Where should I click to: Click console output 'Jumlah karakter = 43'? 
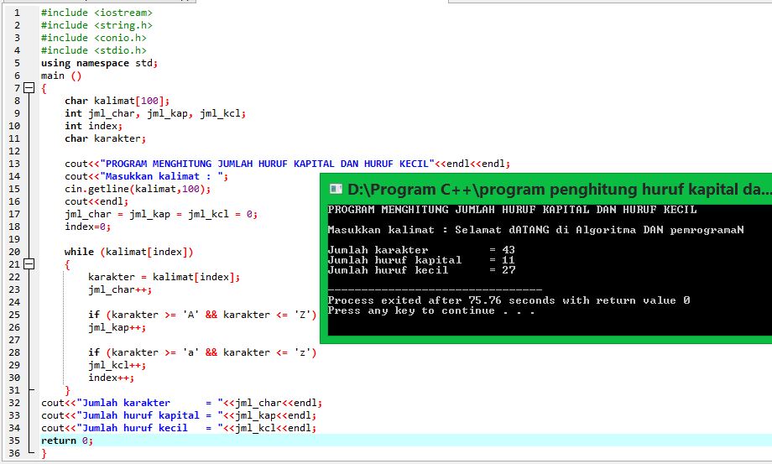(x=421, y=250)
